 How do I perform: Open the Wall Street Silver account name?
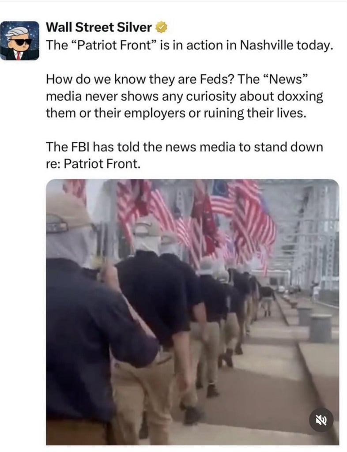(x=99, y=27)
